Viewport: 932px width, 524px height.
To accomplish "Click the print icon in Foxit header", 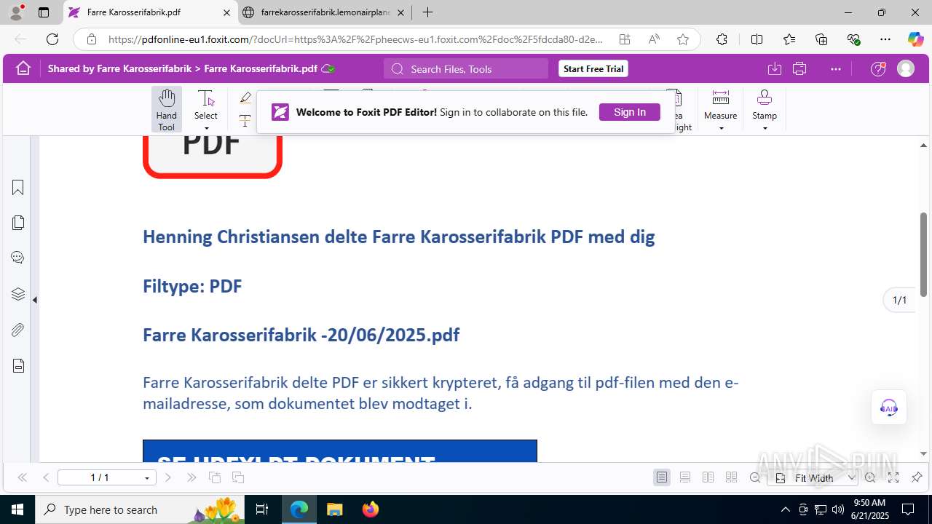I will point(799,68).
